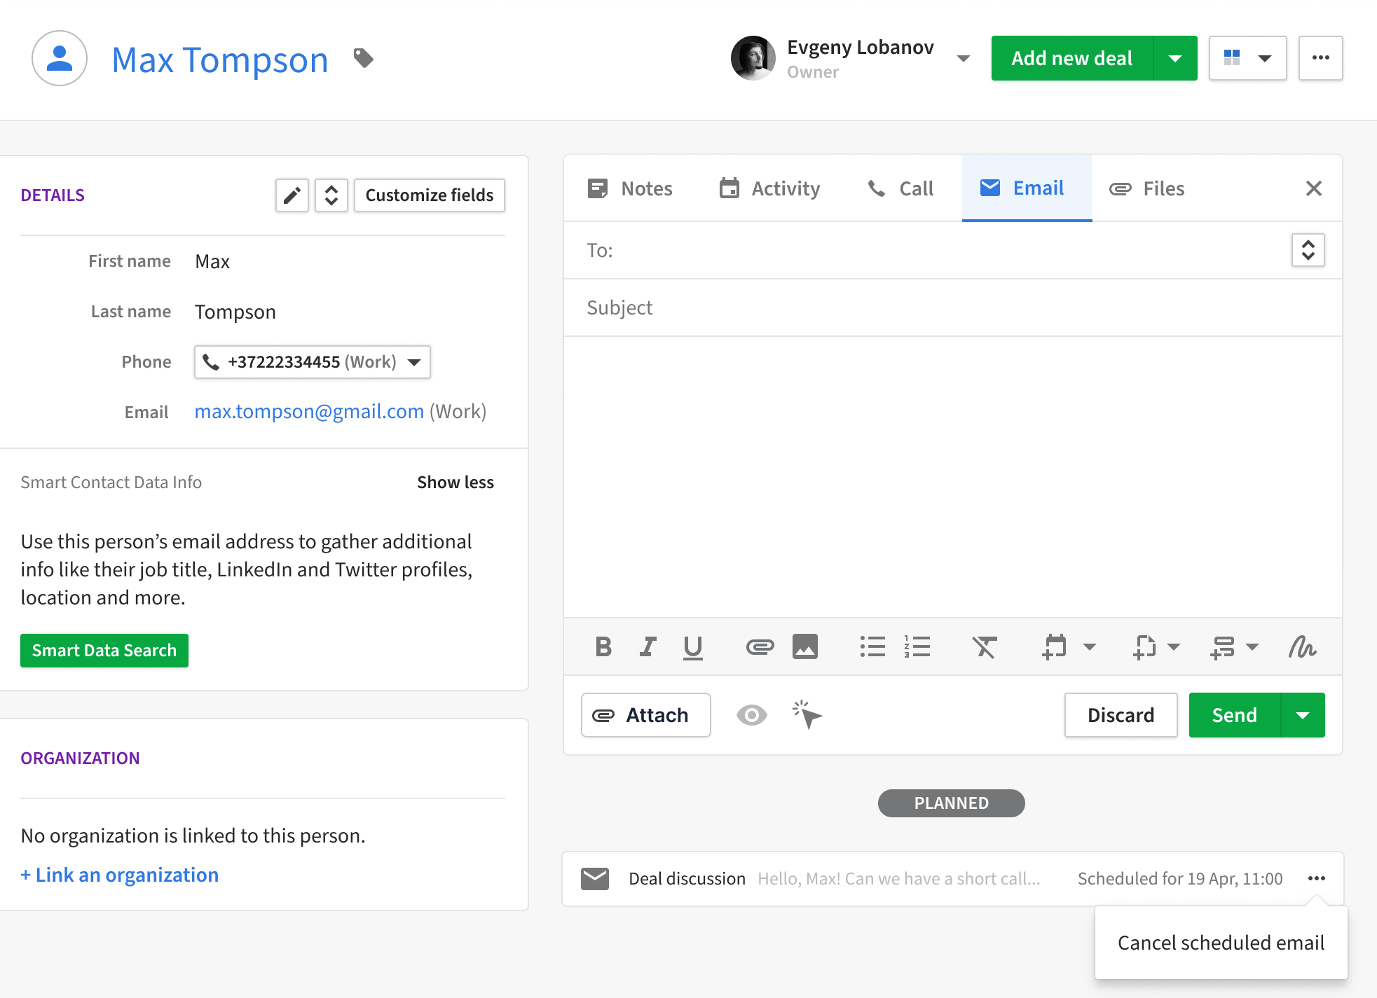Click the Smart Data Search button
The width and height of the screenshot is (1377, 998).
tap(104, 650)
